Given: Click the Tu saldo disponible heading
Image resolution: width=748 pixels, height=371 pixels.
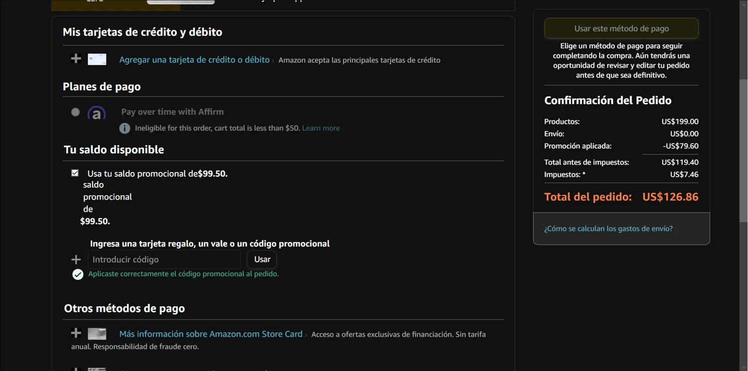Looking at the screenshot, I should (x=114, y=150).
